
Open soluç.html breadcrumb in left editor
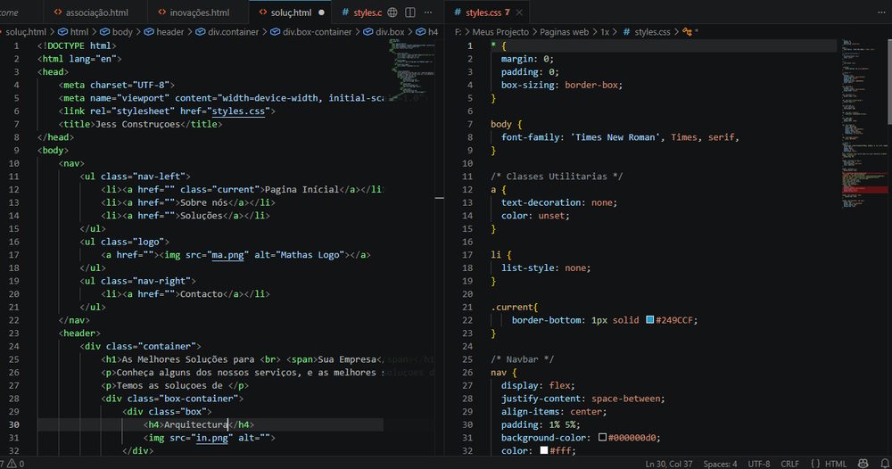coord(24,32)
